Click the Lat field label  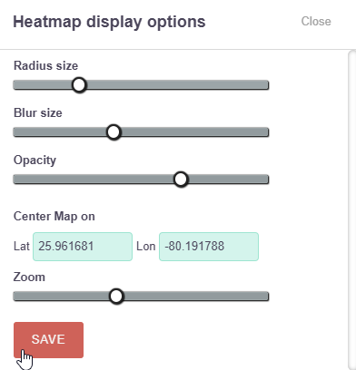pyautogui.click(x=22, y=246)
